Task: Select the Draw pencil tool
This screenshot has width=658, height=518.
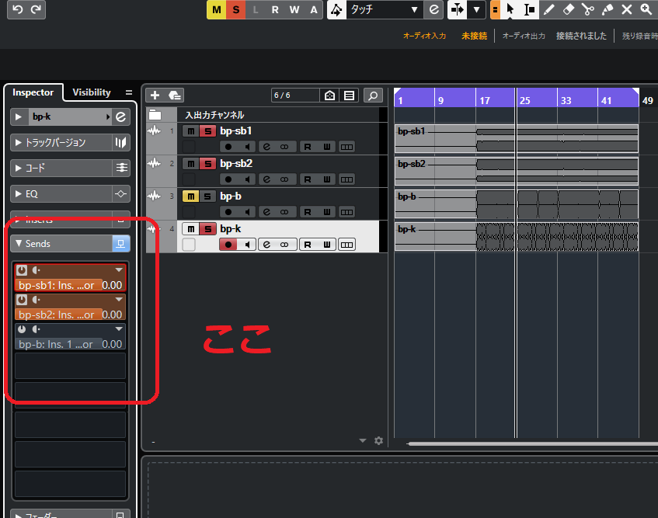Action: 548,9
